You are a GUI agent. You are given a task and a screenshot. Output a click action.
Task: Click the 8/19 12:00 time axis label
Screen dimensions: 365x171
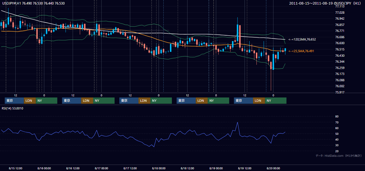point(244,168)
